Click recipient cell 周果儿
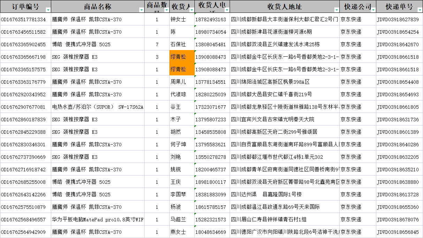423x238 pixels. pyautogui.click(x=182, y=82)
